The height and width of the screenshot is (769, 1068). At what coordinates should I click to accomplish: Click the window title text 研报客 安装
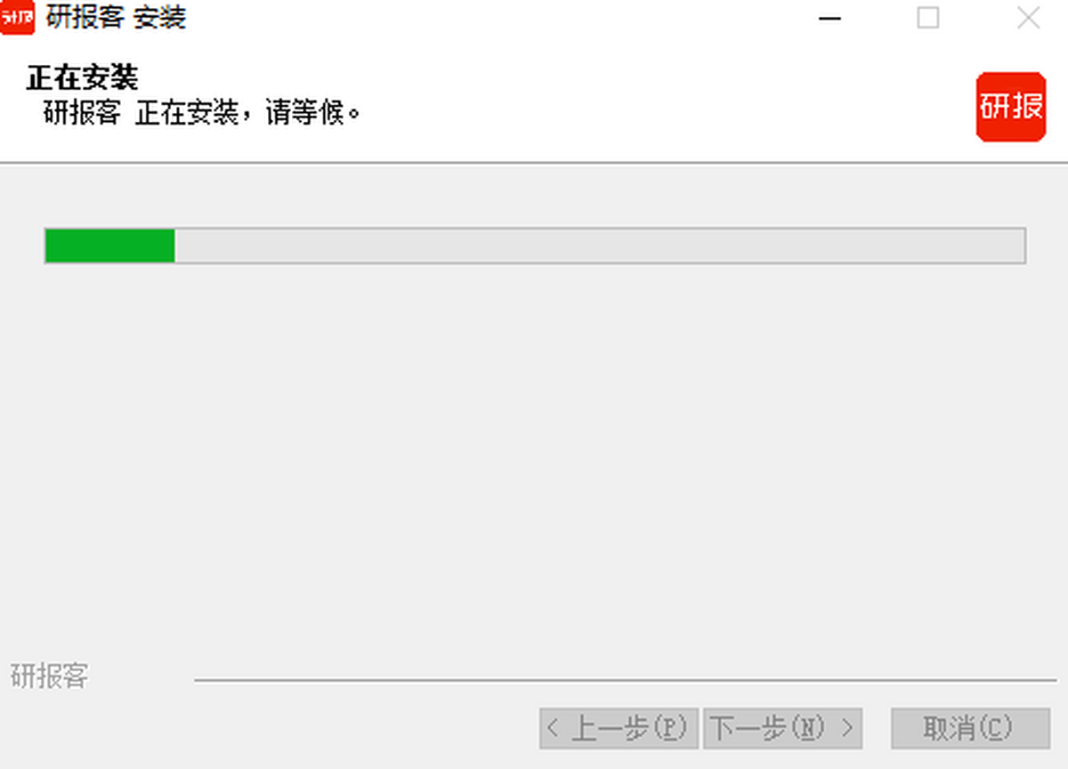116,18
